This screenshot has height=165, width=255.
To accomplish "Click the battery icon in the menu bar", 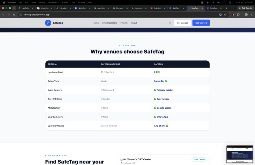I will (x=219, y=3).
